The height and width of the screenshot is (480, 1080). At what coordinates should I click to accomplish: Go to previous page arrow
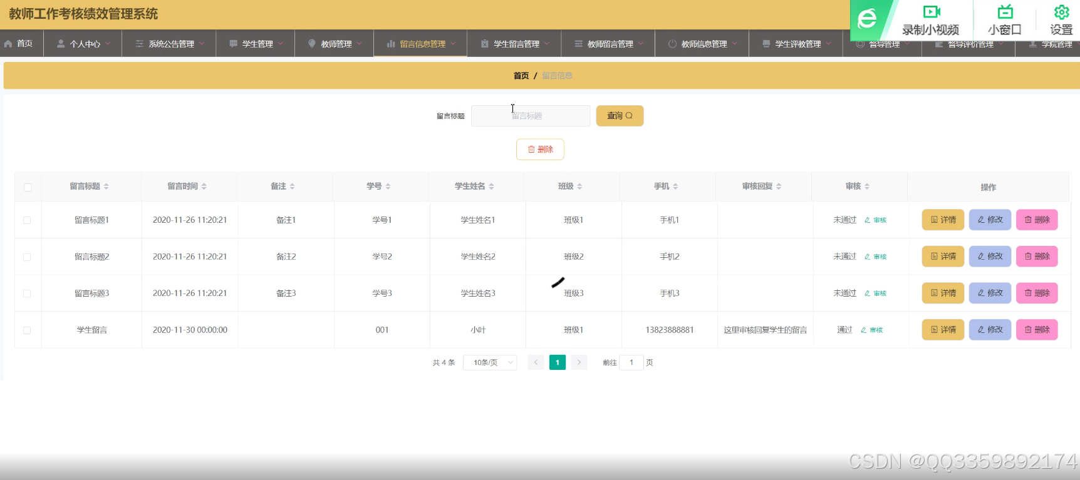536,362
